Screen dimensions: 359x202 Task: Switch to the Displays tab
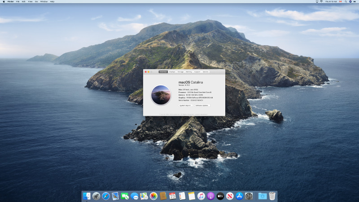tap(172, 72)
